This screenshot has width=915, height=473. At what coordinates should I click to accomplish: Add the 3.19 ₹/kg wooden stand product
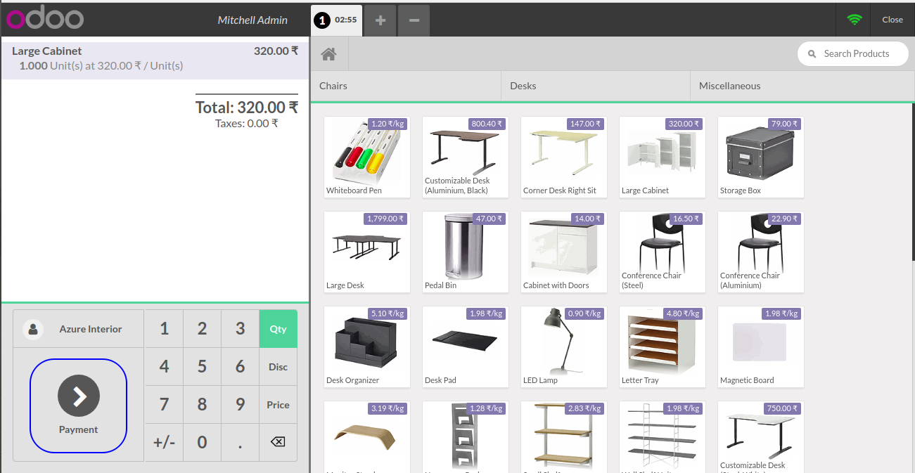click(x=366, y=436)
